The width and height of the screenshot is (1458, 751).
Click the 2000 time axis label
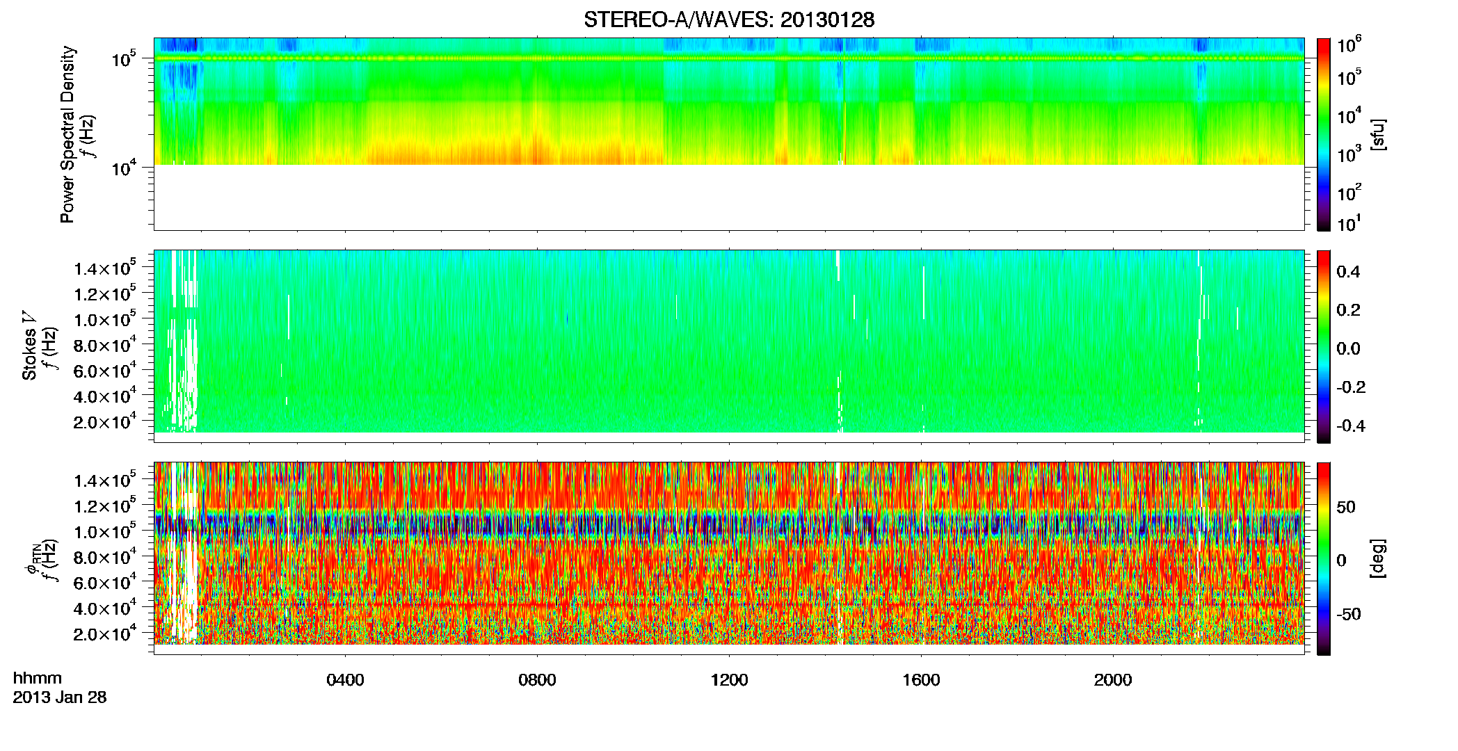[1113, 680]
